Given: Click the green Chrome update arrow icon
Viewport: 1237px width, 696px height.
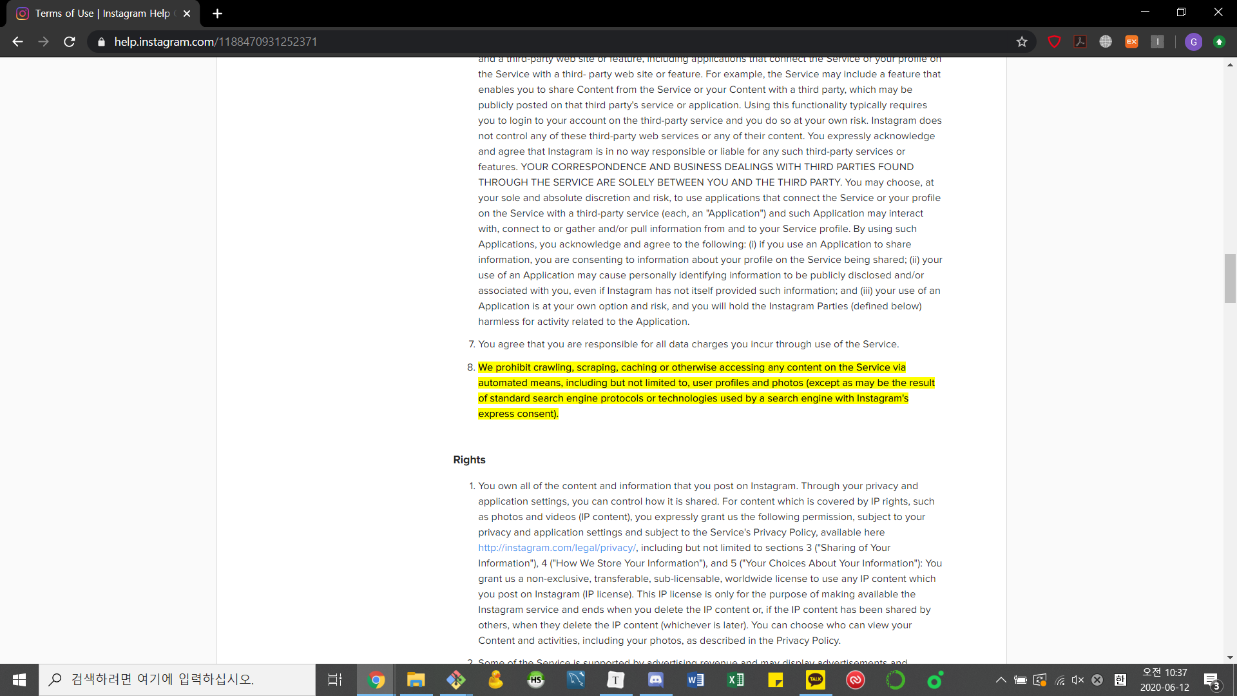Looking at the screenshot, I should click(x=1219, y=42).
